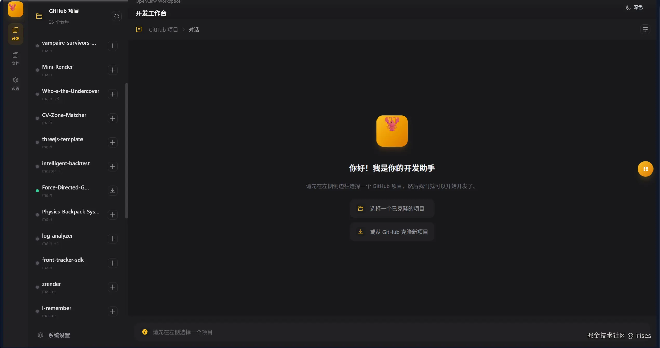Click download icon for Force-Directed-G... repo
Viewport: 660px width, 348px height.
[x=113, y=191]
